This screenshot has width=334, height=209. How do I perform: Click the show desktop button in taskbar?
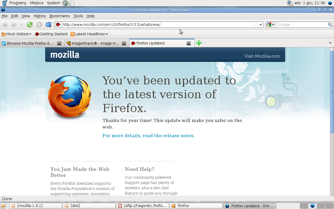pos(3,206)
